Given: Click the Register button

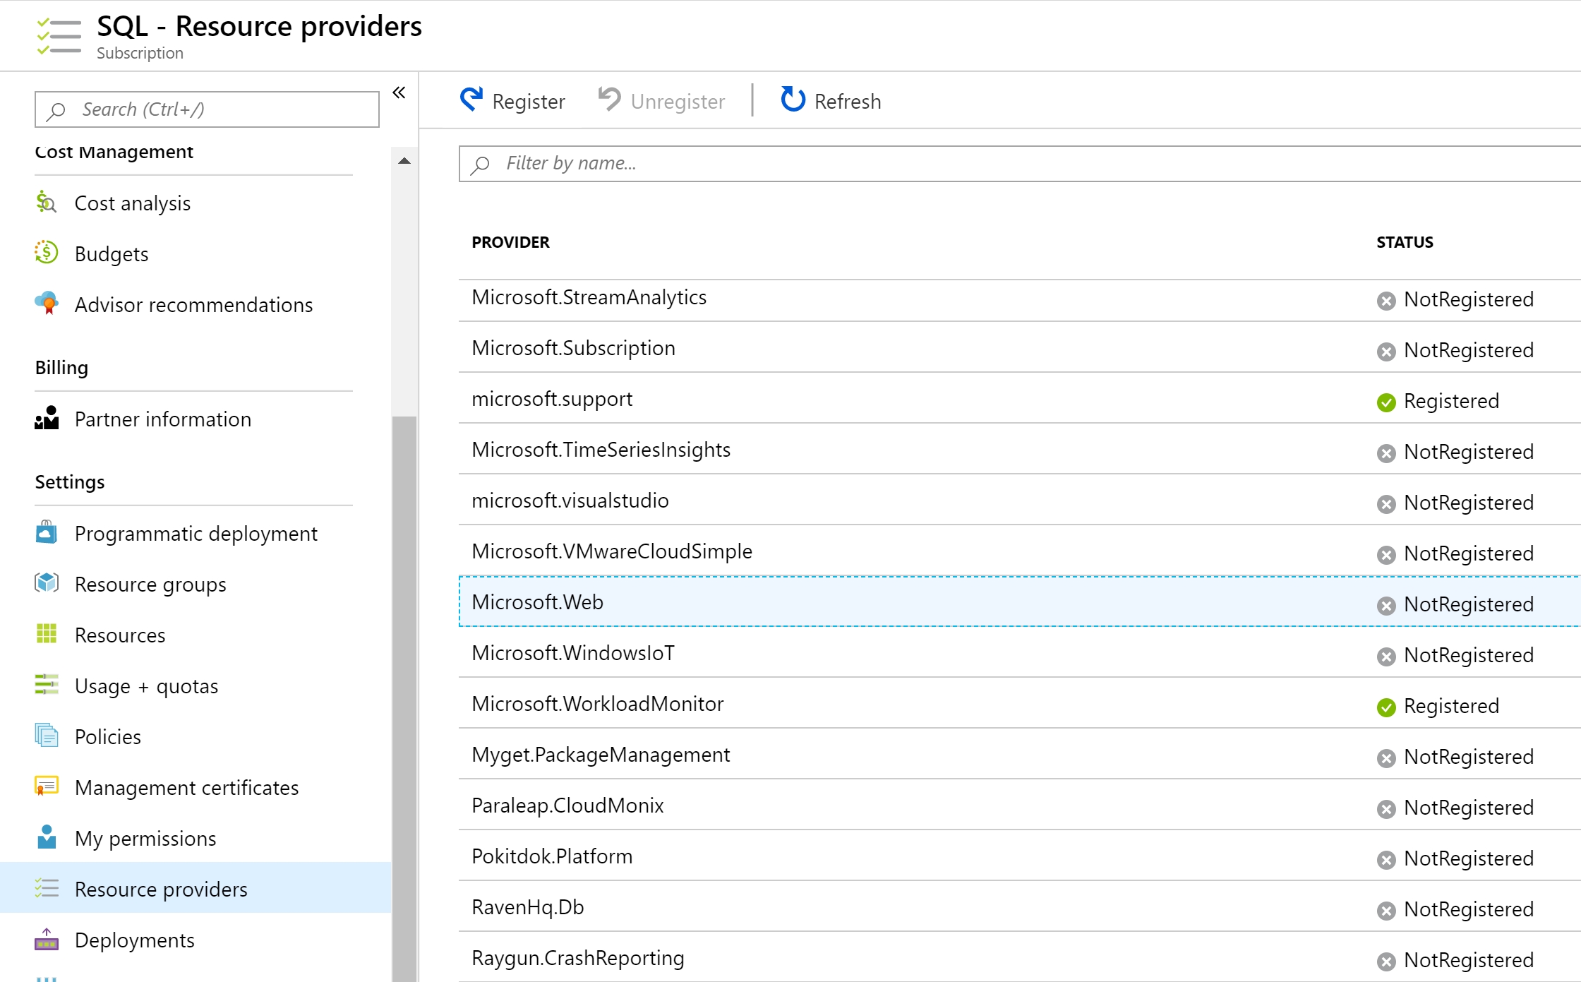Looking at the screenshot, I should (514, 100).
